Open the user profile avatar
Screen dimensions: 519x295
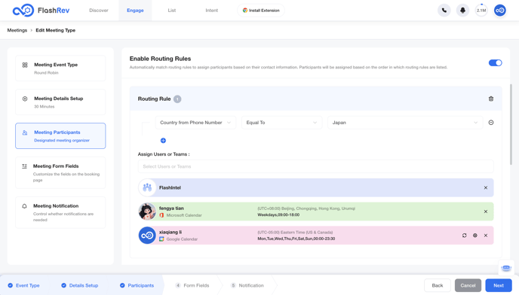tap(500, 11)
